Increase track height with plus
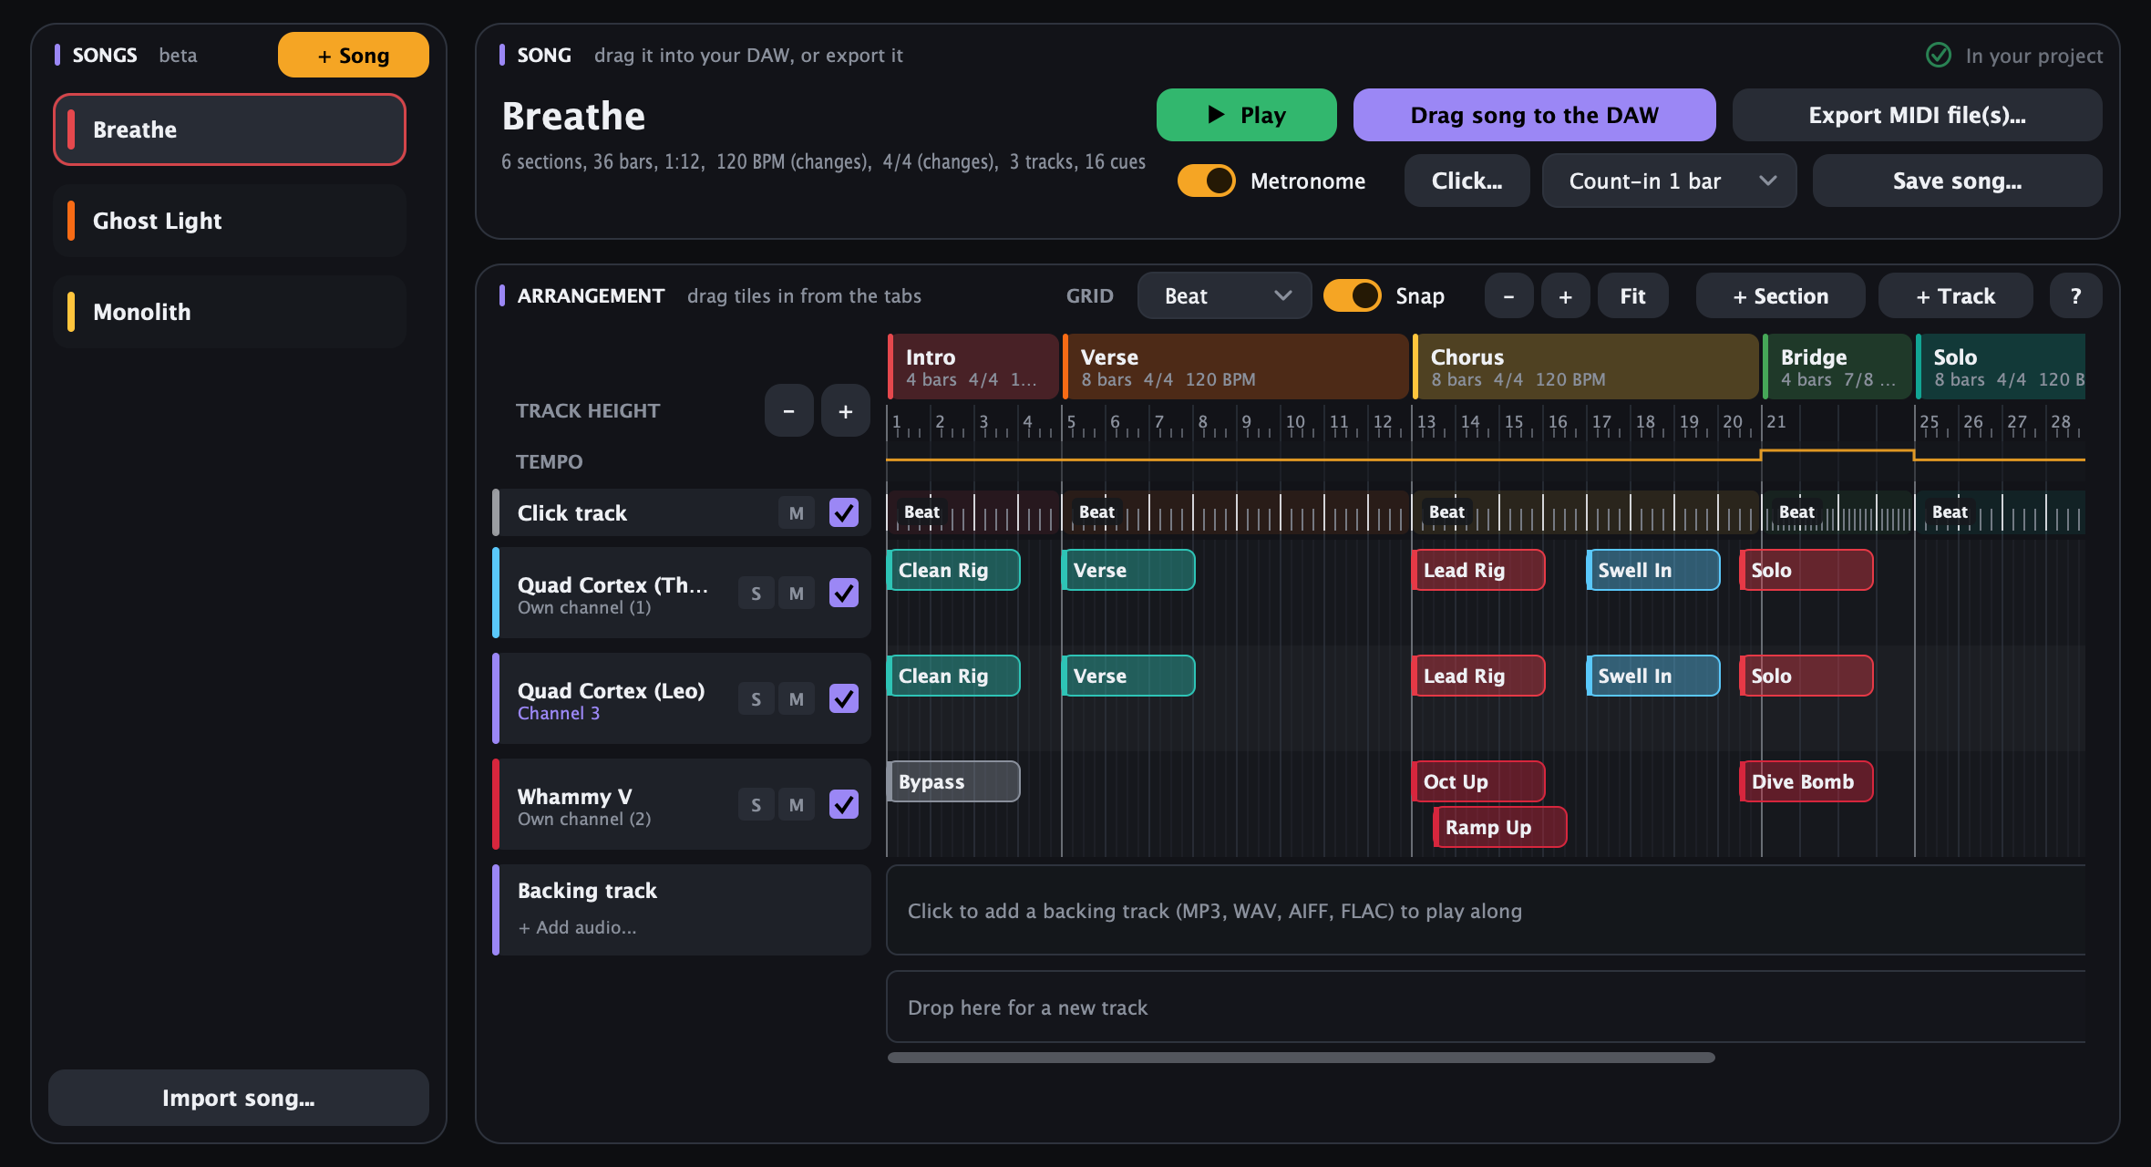 pyautogui.click(x=845, y=410)
